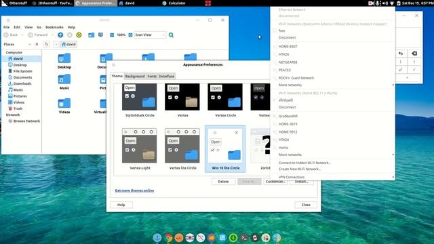Click the Up arrow icon in file manager toolbar
Screen dimensions: 434x244
60,35
